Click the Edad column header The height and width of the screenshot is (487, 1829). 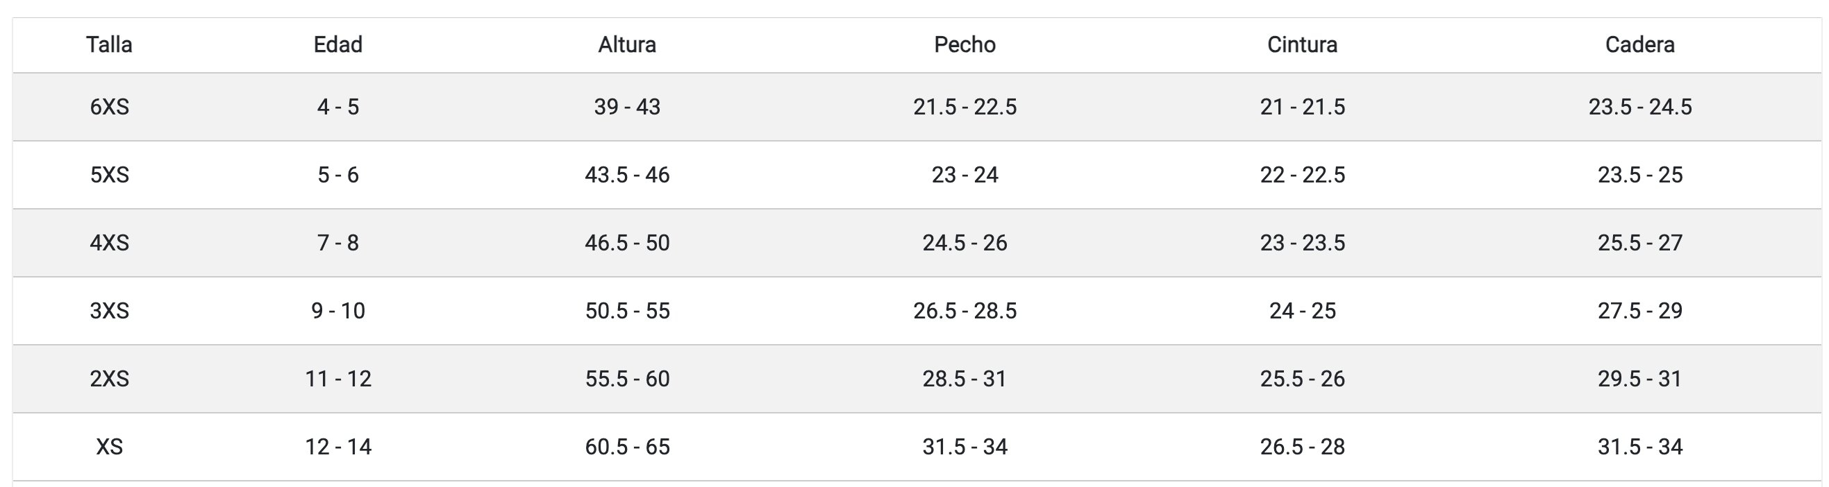tap(338, 44)
